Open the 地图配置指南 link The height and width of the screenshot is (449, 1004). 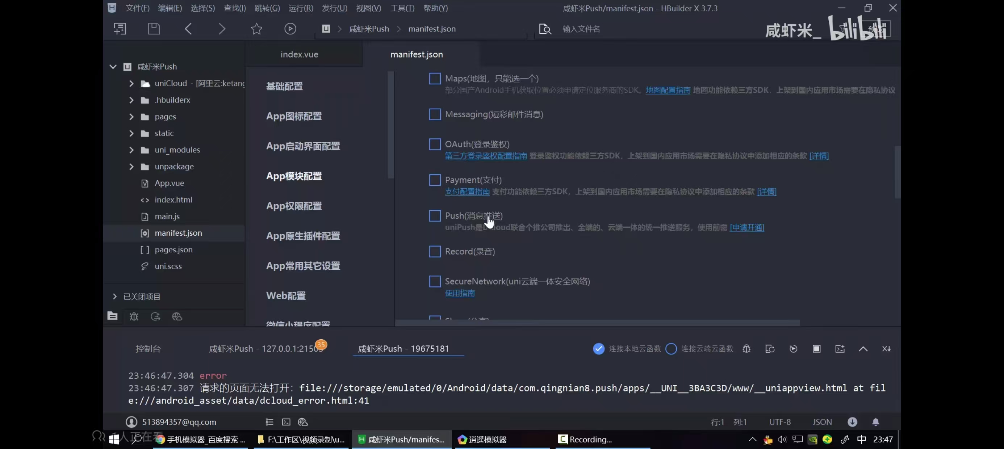pos(668,91)
